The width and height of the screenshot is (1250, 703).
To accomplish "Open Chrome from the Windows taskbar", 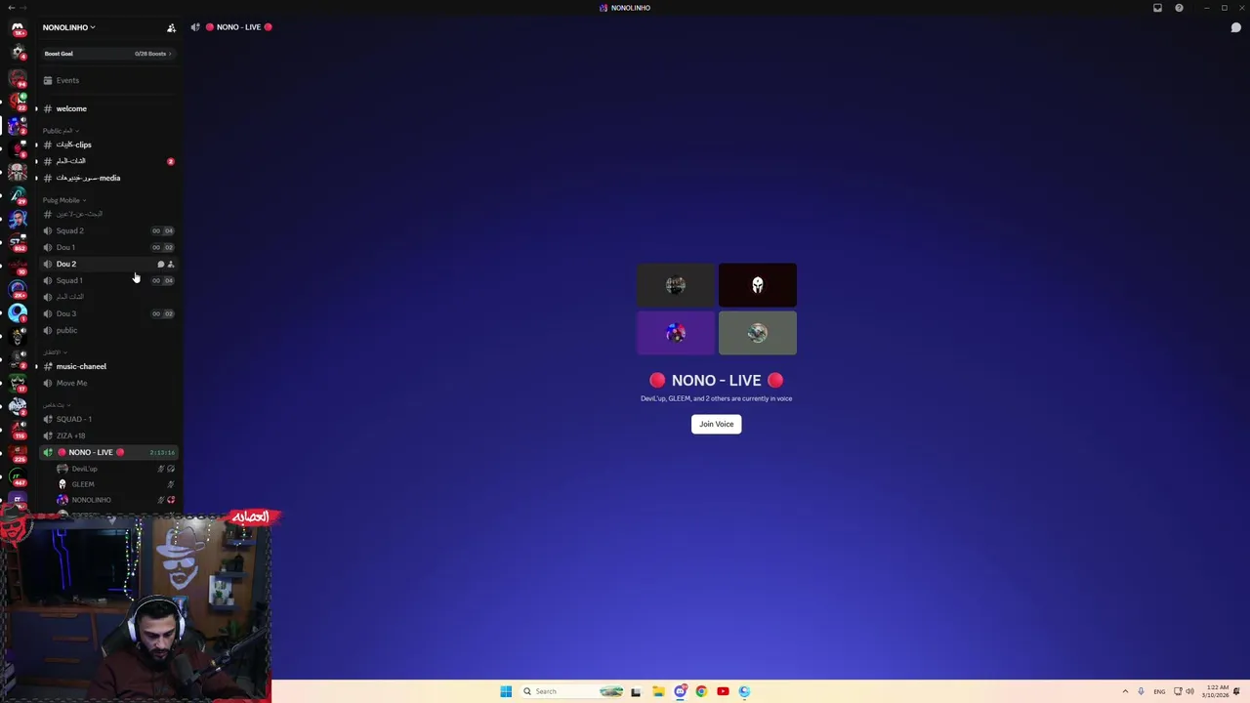I will click(x=701, y=691).
